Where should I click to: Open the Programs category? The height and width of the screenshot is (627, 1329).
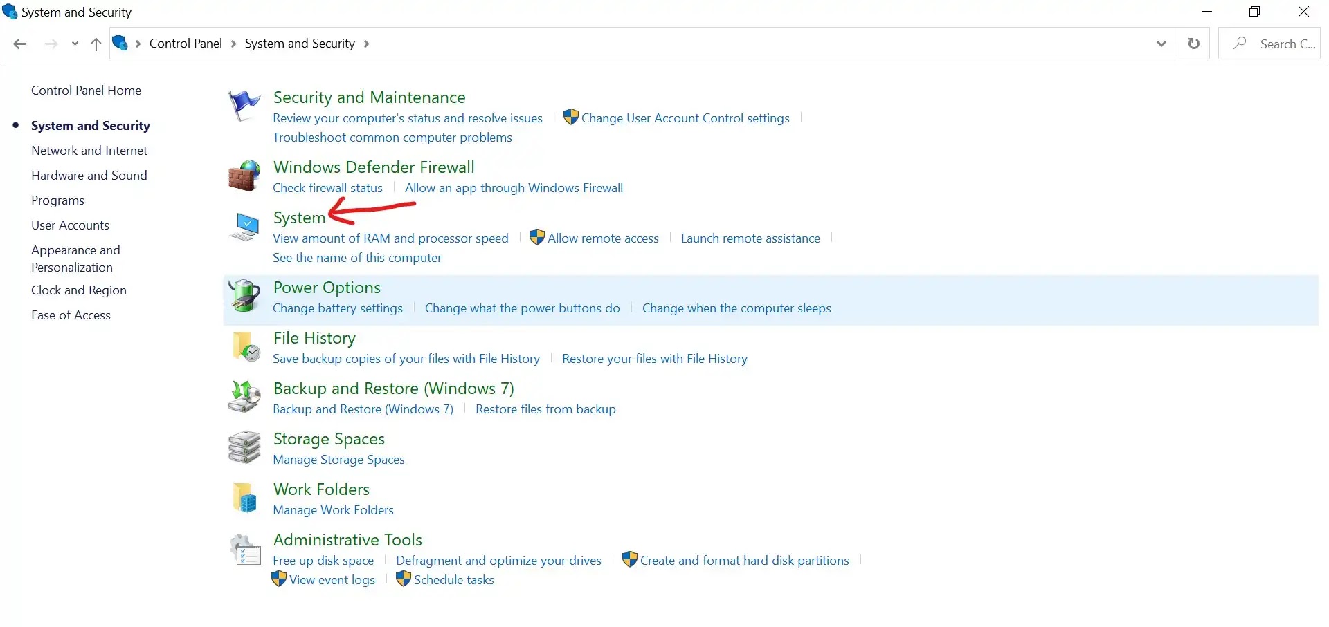(x=57, y=200)
